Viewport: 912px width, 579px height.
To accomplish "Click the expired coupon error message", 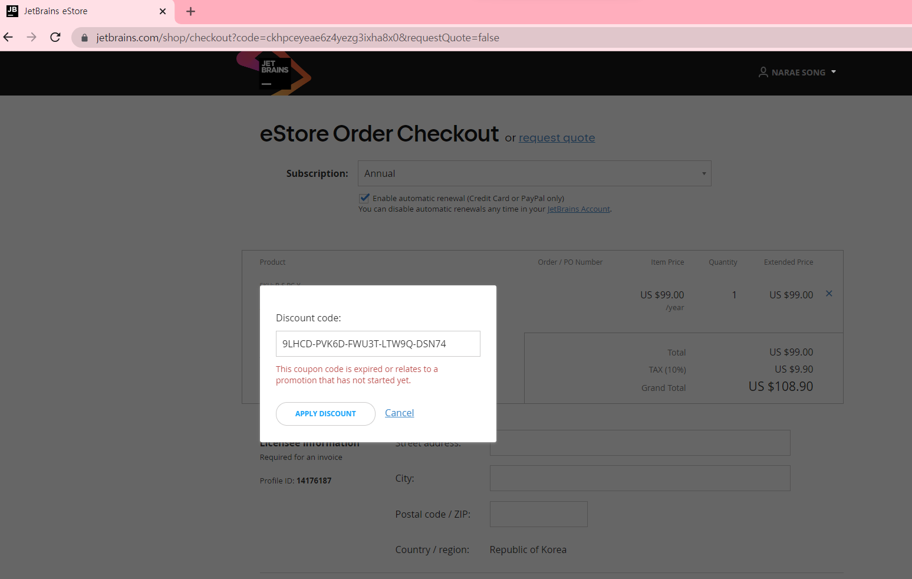I will coord(357,375).
